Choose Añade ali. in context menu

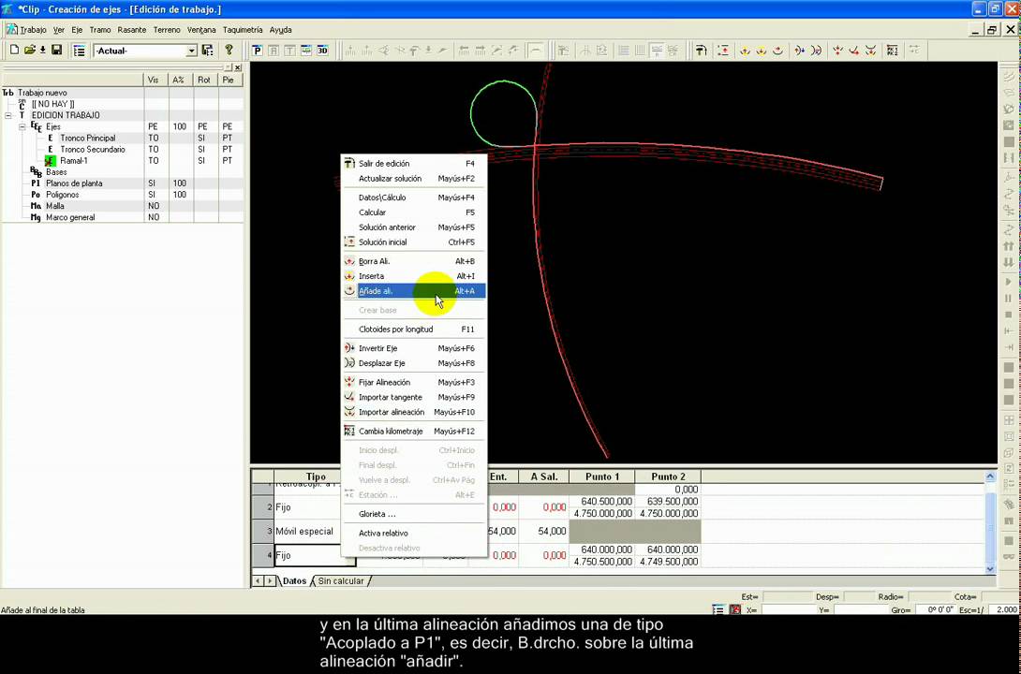(x=413, y=291)
